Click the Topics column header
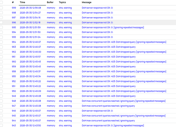This screenshot has height=127, width=176. (x=62, y=2)
